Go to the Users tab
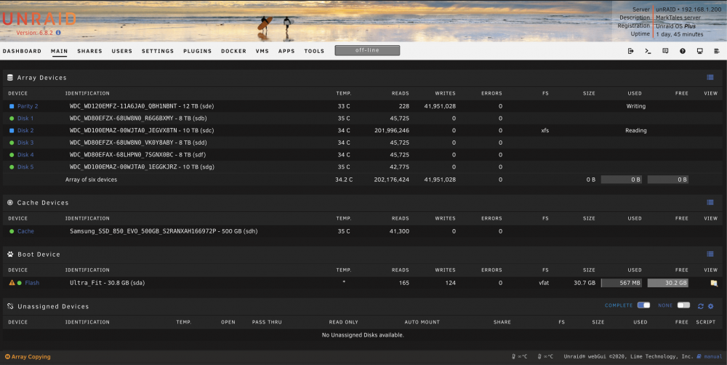The height and width of the screenshot is (365, 727). pyautogui.click(x=121, y=51)
